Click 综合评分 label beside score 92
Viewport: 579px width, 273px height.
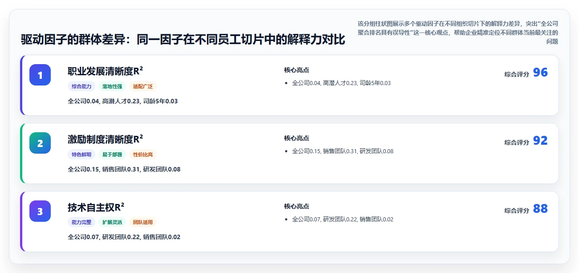pos(517,143)
